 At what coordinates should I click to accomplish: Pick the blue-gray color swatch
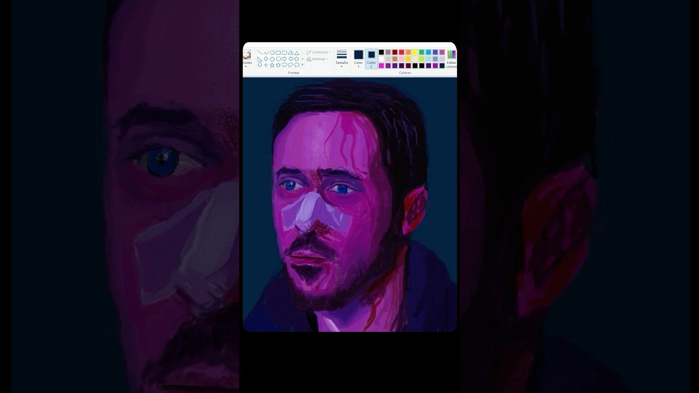435,59
